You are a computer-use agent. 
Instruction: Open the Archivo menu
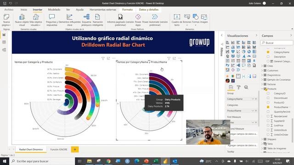pyautogui.click(x=9, y=10)
